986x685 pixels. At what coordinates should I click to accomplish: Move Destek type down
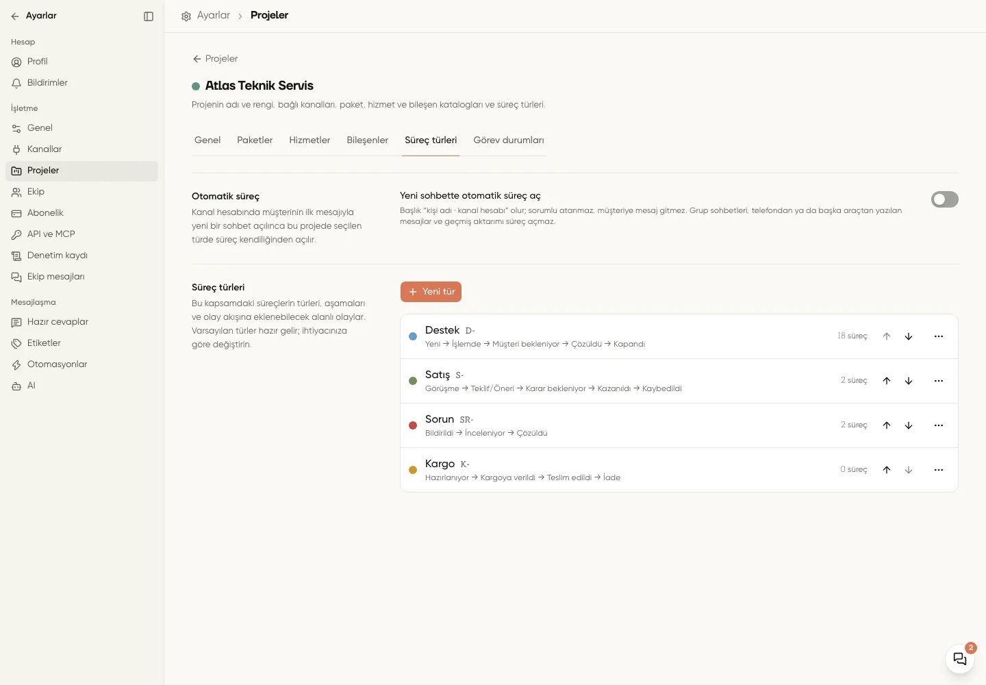(909, 336)
